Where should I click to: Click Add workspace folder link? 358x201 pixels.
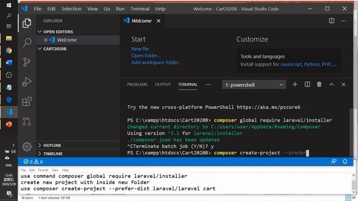[x=157, y=63]
